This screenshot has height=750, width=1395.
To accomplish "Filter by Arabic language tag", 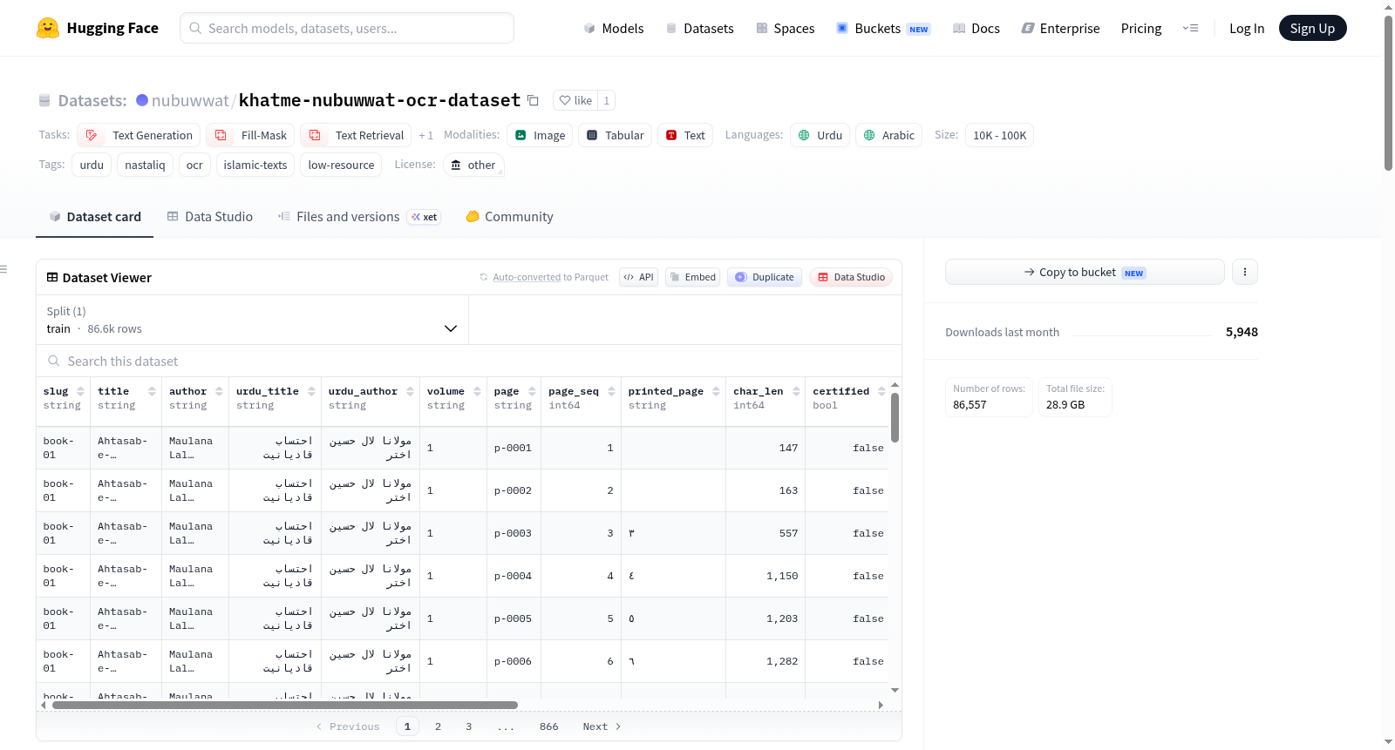I will [888, 135].
